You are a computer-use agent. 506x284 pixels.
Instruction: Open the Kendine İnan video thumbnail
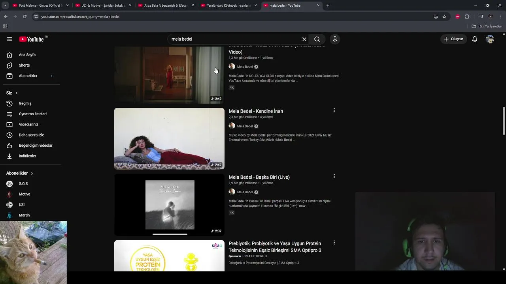pos(169,138)
